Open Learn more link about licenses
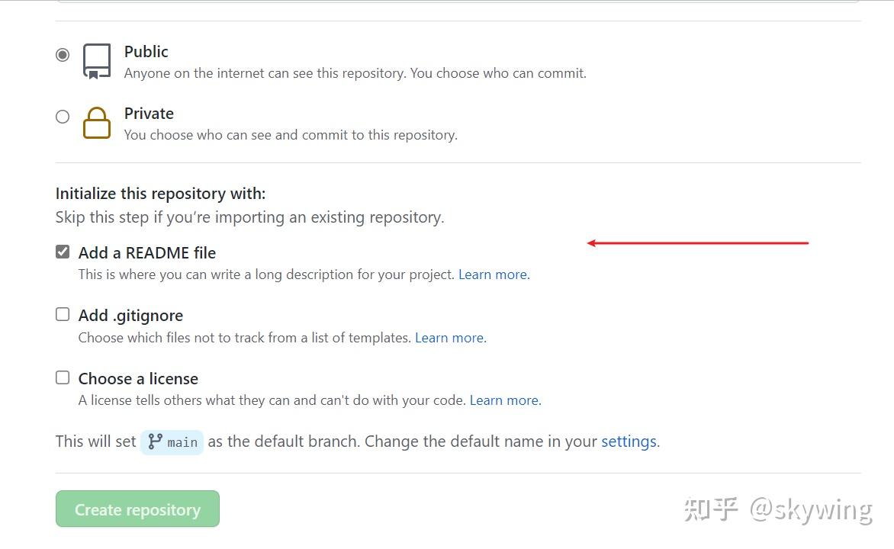This screenshot has width=894, height=549. pyautogui.click(x=504, y=400)
